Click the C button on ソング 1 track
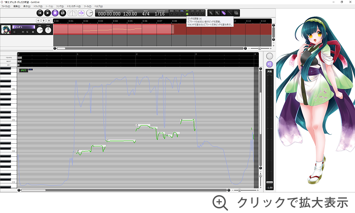Viewport: 355px width, 213px height. pos(15,32)
